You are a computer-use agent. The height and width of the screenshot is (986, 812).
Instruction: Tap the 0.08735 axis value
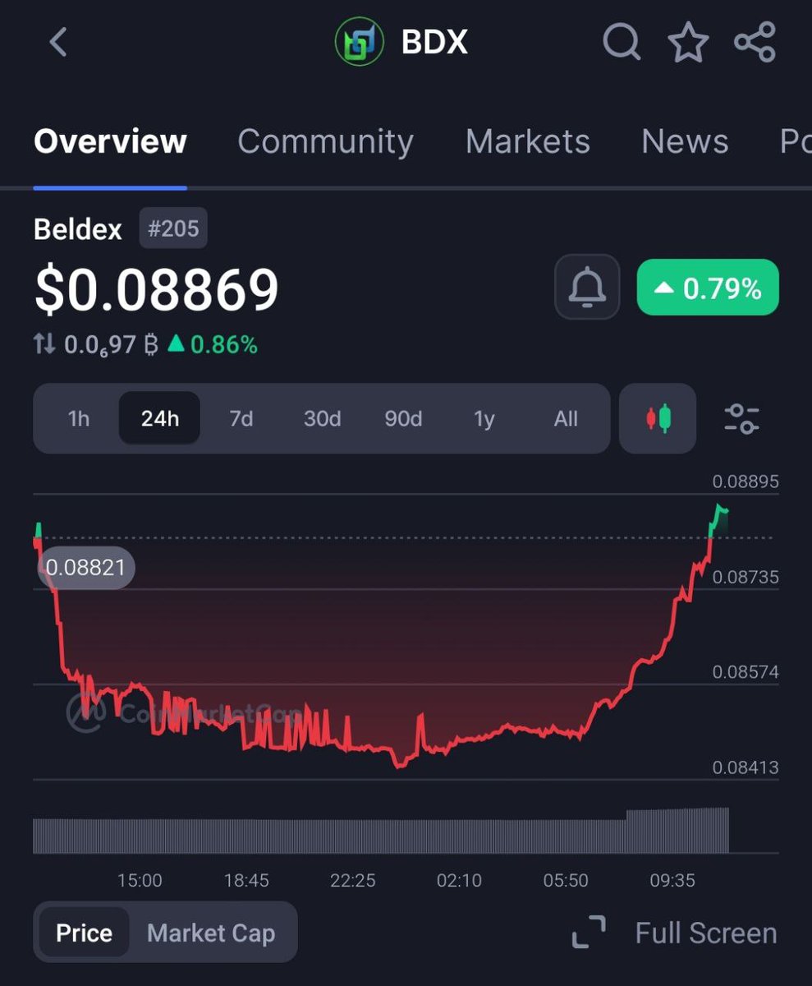pos(745,577)
